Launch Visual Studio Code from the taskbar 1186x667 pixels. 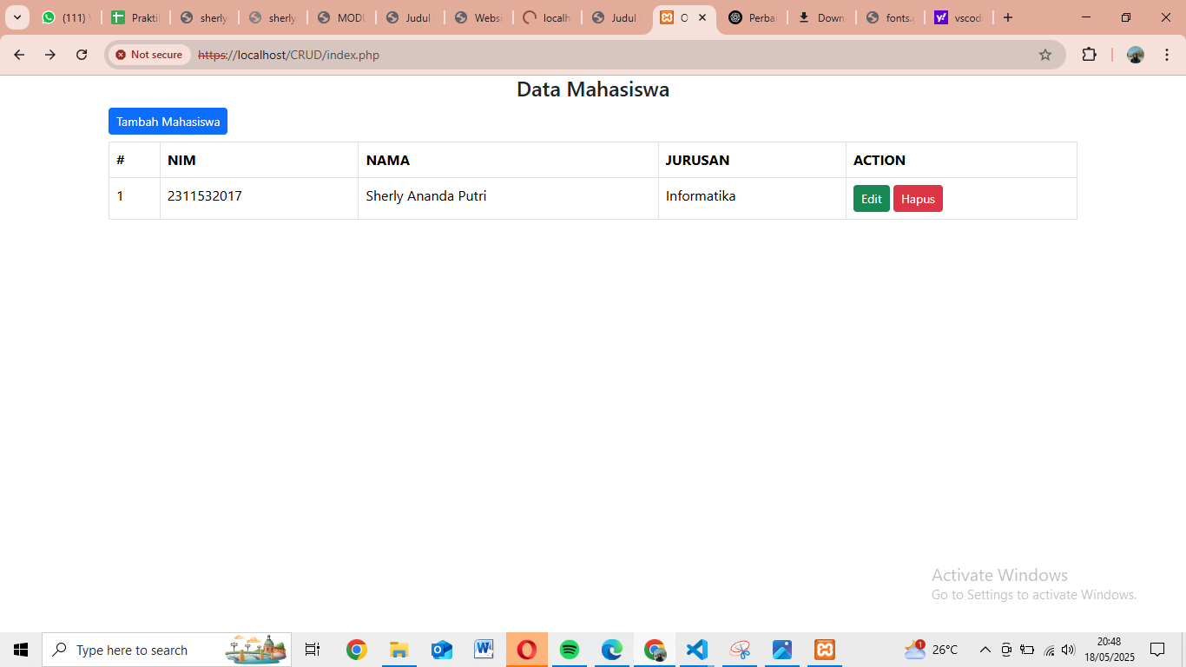696,650
